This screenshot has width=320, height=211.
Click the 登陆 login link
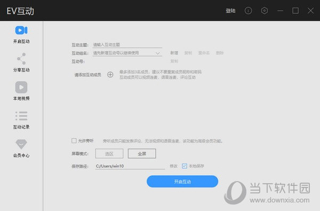[230, 11]
